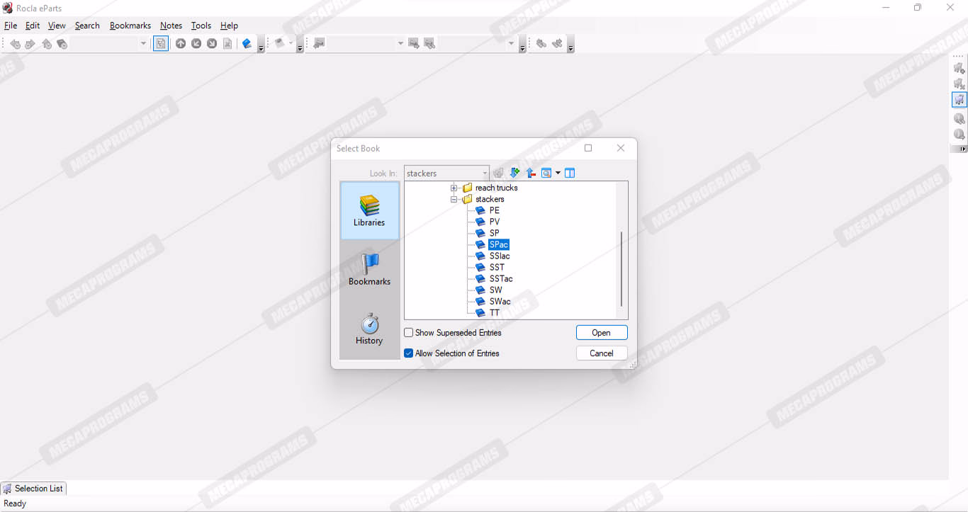Select the Libraries panel icon
The width and height of the screenshot is (968, 512).
pos(369,210)
